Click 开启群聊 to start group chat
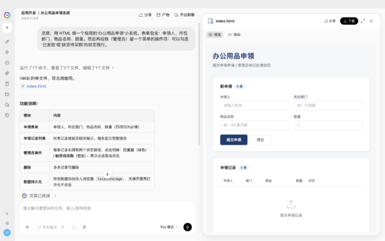This screenshot has height=241, width=385. 184,15
